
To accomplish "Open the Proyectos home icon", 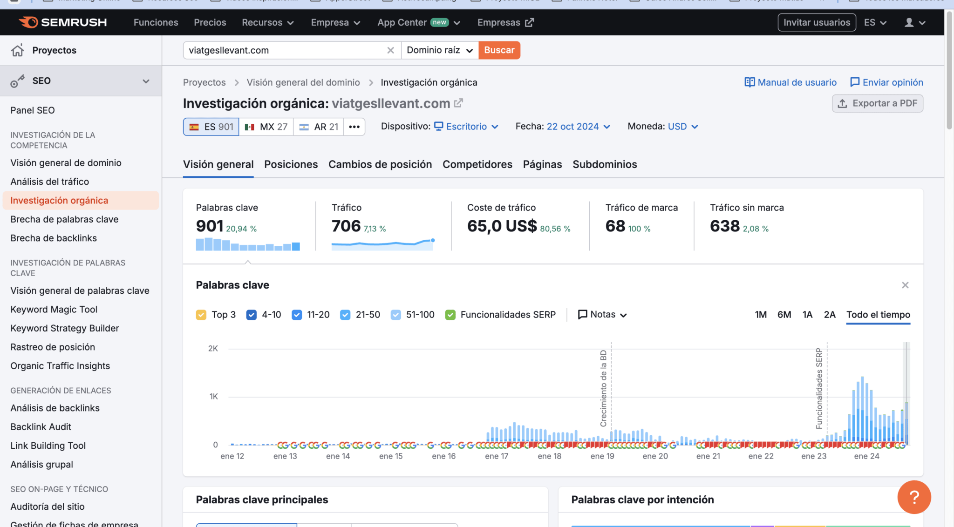I will click(18, 50).
